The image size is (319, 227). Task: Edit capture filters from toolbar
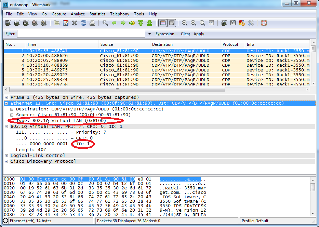[224, 23]
